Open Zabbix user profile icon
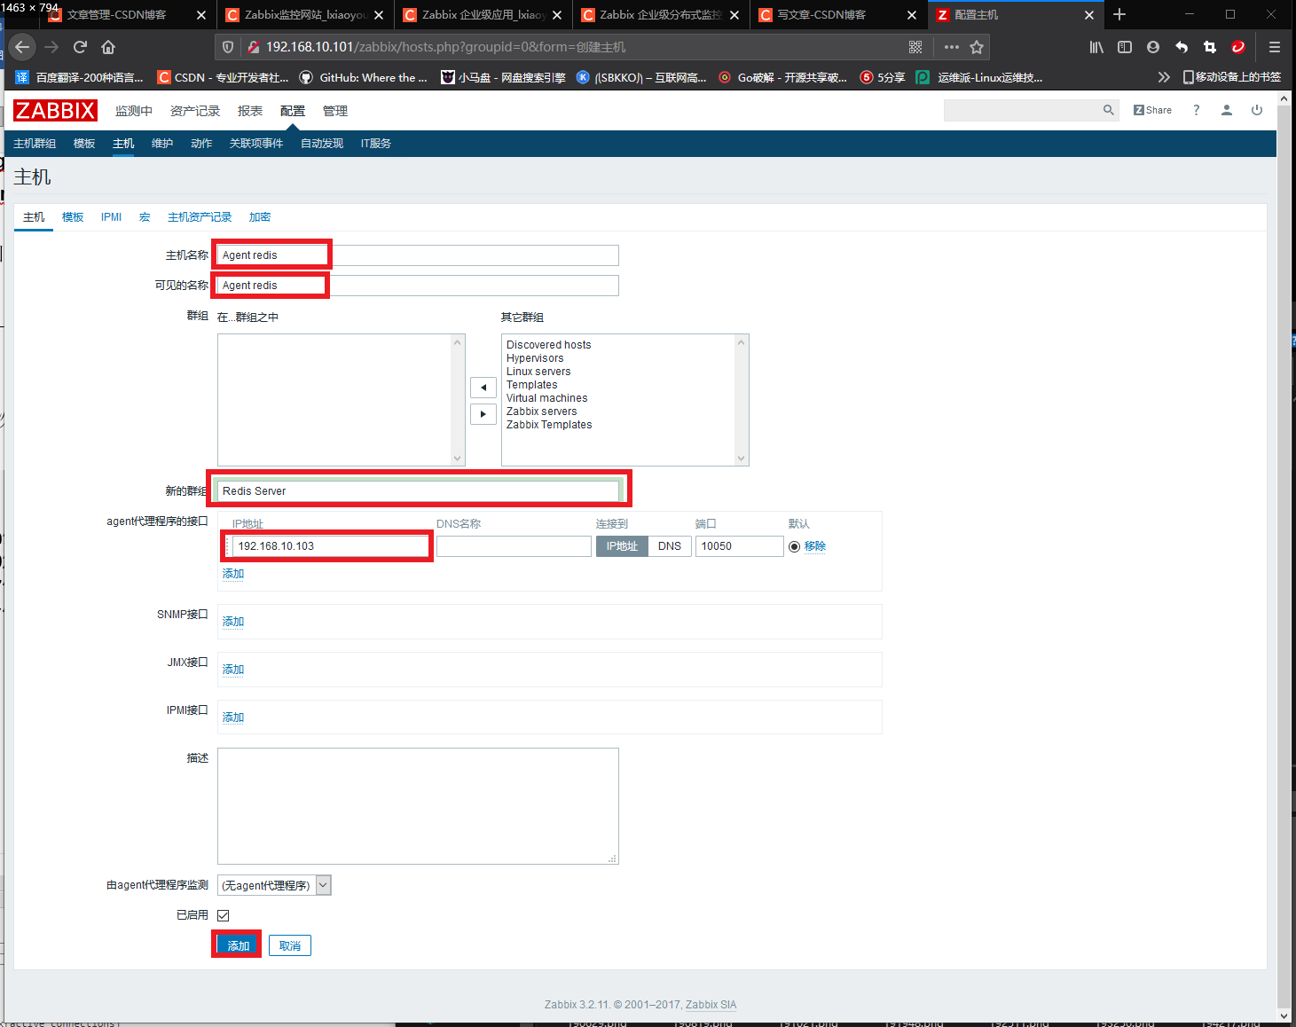The height and width of the screenshot is (1027, 1296). 1227,110
